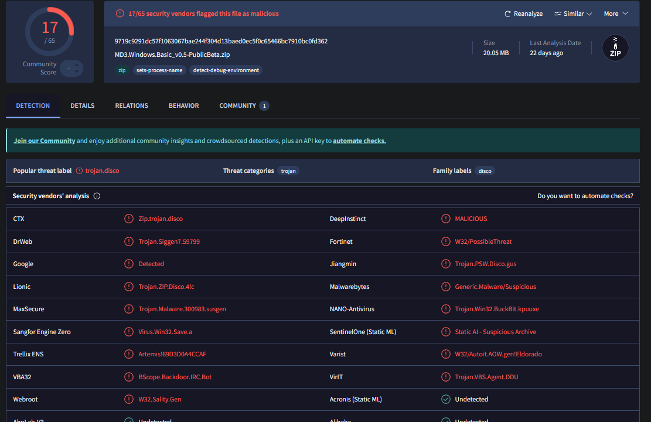Click info icon next to Security vendors' analysis
Image resolution: width=651 pixels, height=422 pixels.
coord(97,196)
